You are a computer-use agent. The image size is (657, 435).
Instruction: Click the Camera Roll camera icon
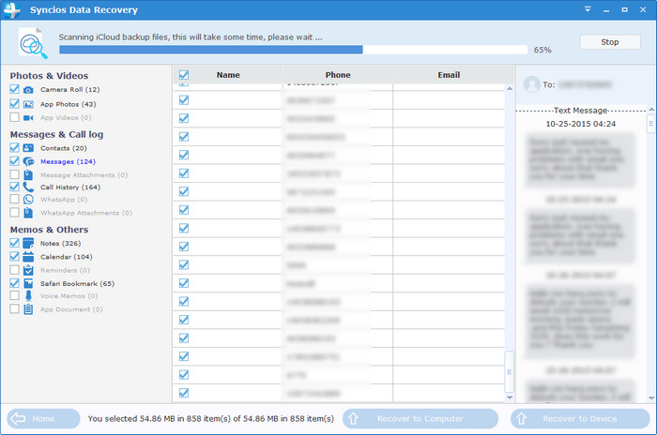point(28,90)
